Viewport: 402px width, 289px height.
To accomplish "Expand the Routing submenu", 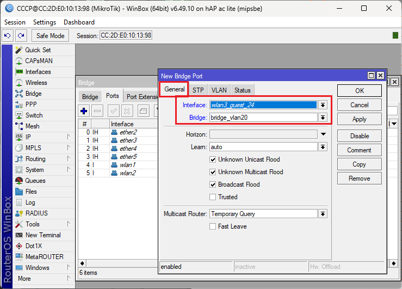I will coord(69,159).
